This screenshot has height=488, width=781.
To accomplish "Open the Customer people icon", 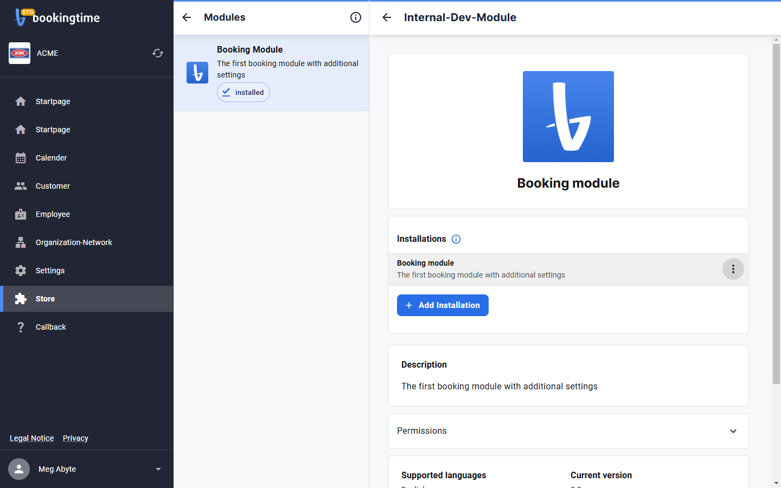I will 21,186.
